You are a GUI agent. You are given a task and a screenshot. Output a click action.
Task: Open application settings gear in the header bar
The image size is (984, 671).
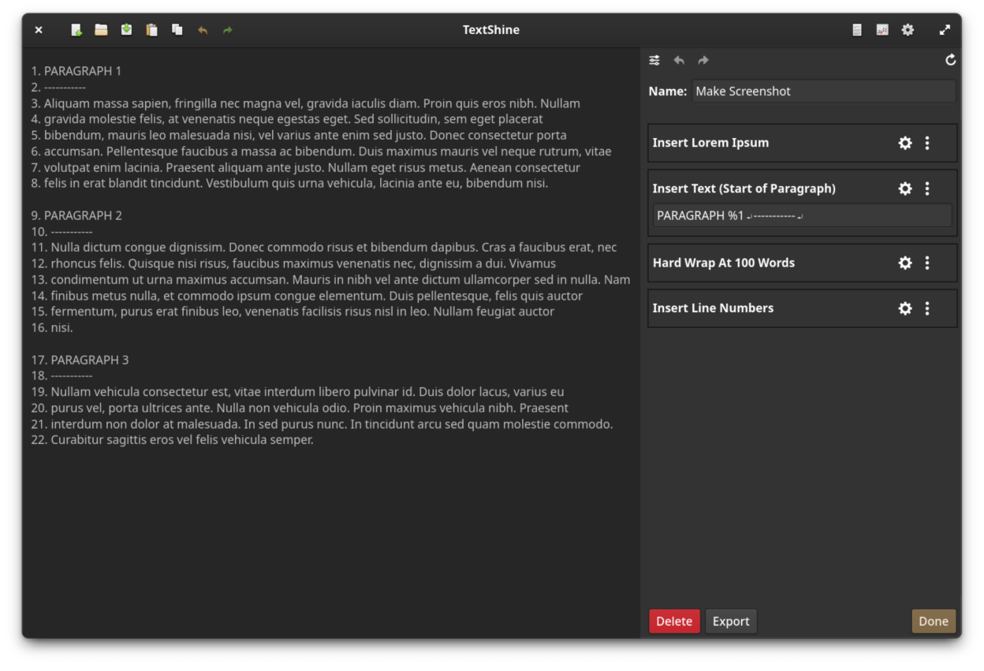[908, 30]
